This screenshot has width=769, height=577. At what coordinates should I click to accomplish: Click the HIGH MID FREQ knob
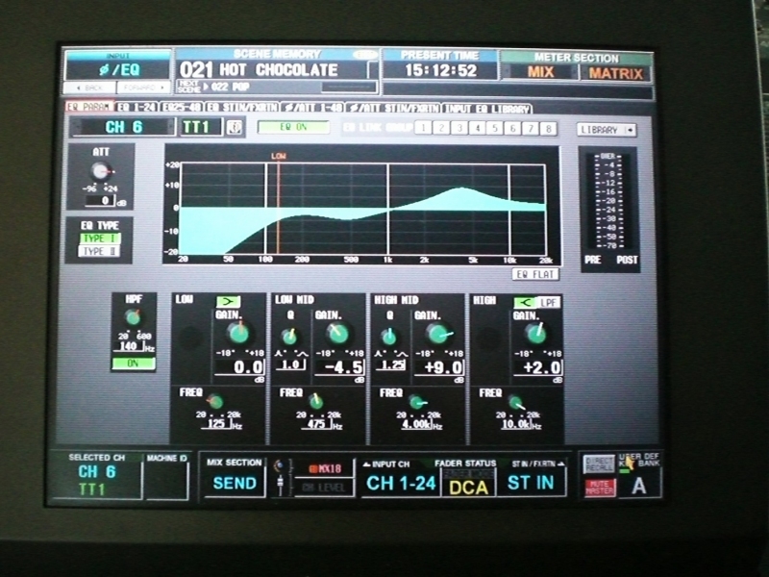(416, 402)
